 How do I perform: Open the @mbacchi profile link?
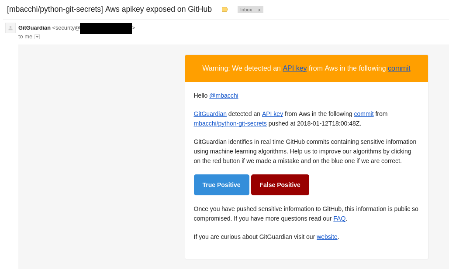tap(224, 95)
